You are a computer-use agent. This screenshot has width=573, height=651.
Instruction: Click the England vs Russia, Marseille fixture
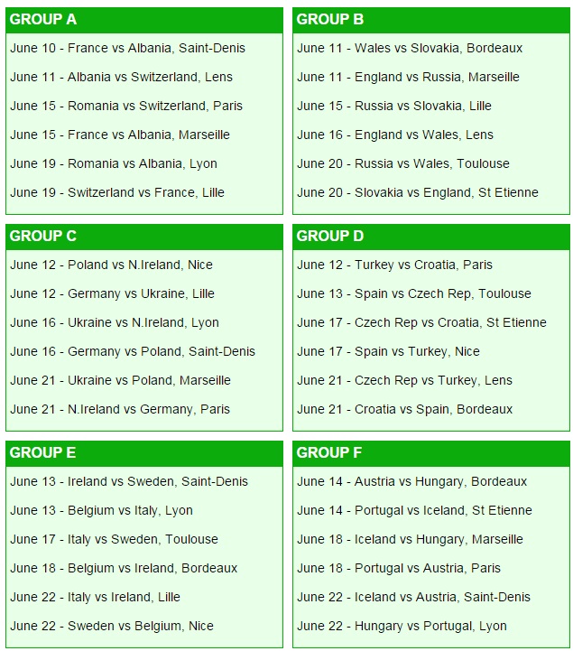pyautogui.click(x=408, y=78)
